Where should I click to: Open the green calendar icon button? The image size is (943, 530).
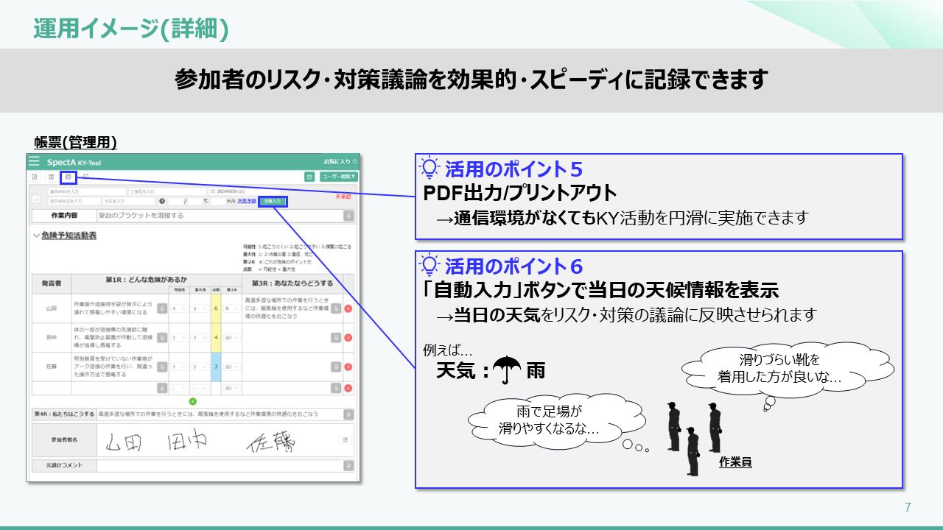(x=309, y=177)
